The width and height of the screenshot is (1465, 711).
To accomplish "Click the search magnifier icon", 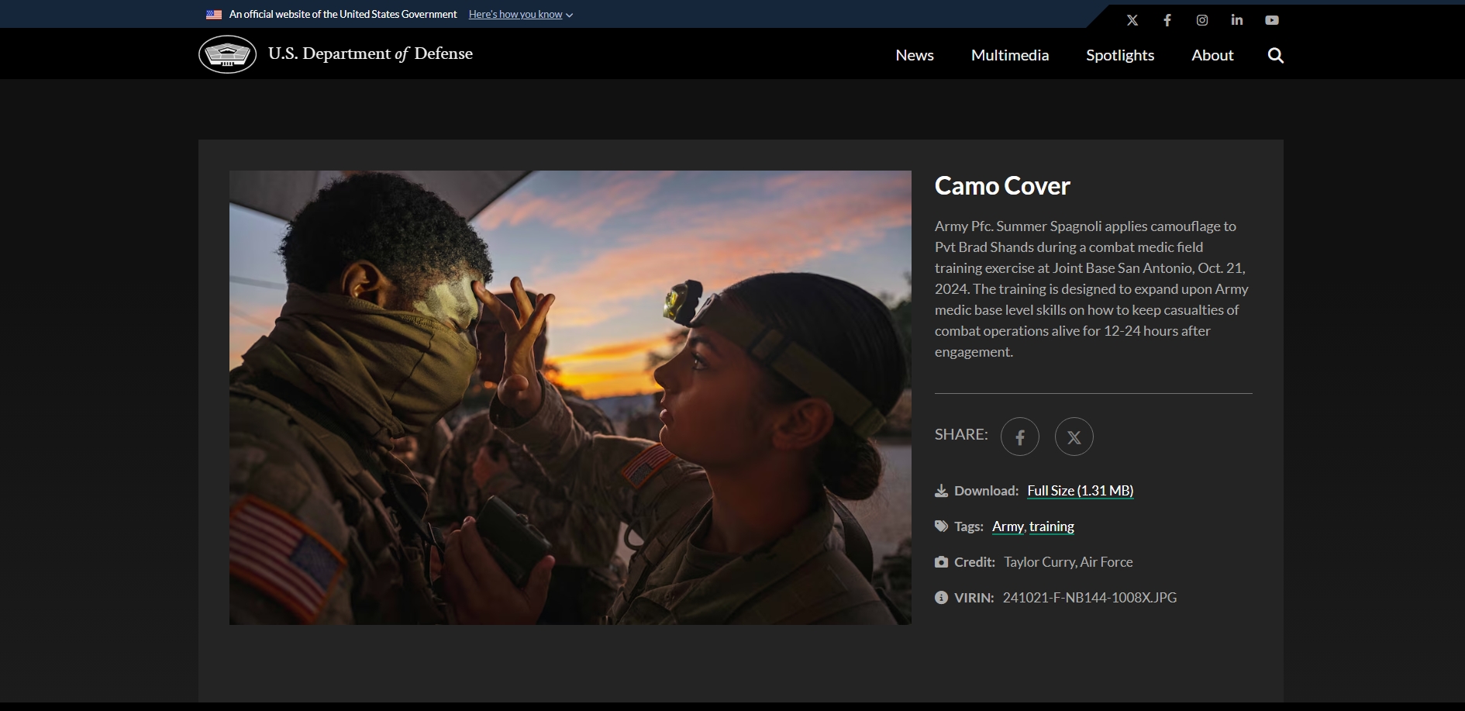I will 1276,55.
